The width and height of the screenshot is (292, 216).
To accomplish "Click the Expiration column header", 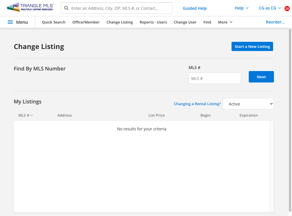I will (x=249, y=115).
